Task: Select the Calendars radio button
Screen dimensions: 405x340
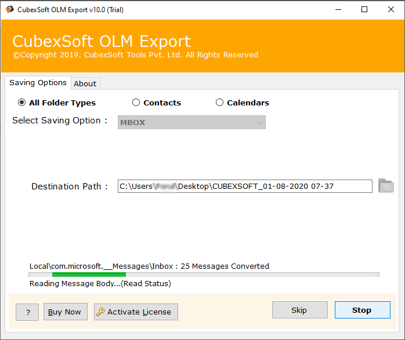Action: point(219,103)
